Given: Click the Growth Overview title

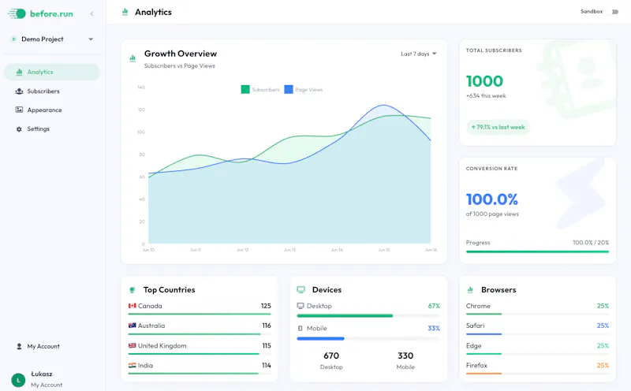Looking at the screenshot, I should coord(181,54).
